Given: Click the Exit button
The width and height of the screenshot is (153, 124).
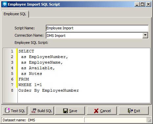Looking at the screenshot, I should (x=134, y=111).
